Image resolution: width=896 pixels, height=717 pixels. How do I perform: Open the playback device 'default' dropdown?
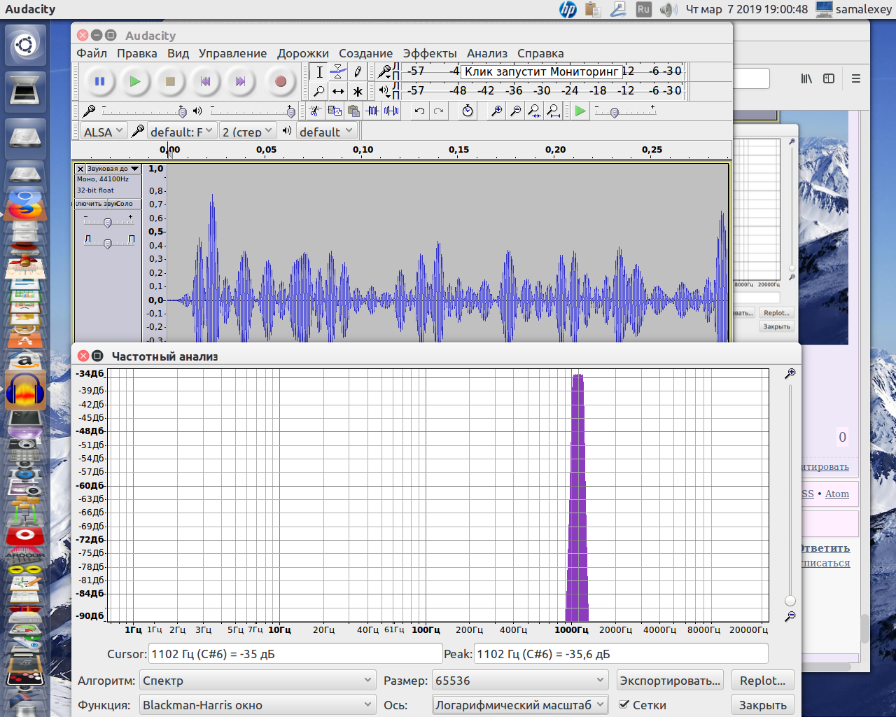[327, 132]
